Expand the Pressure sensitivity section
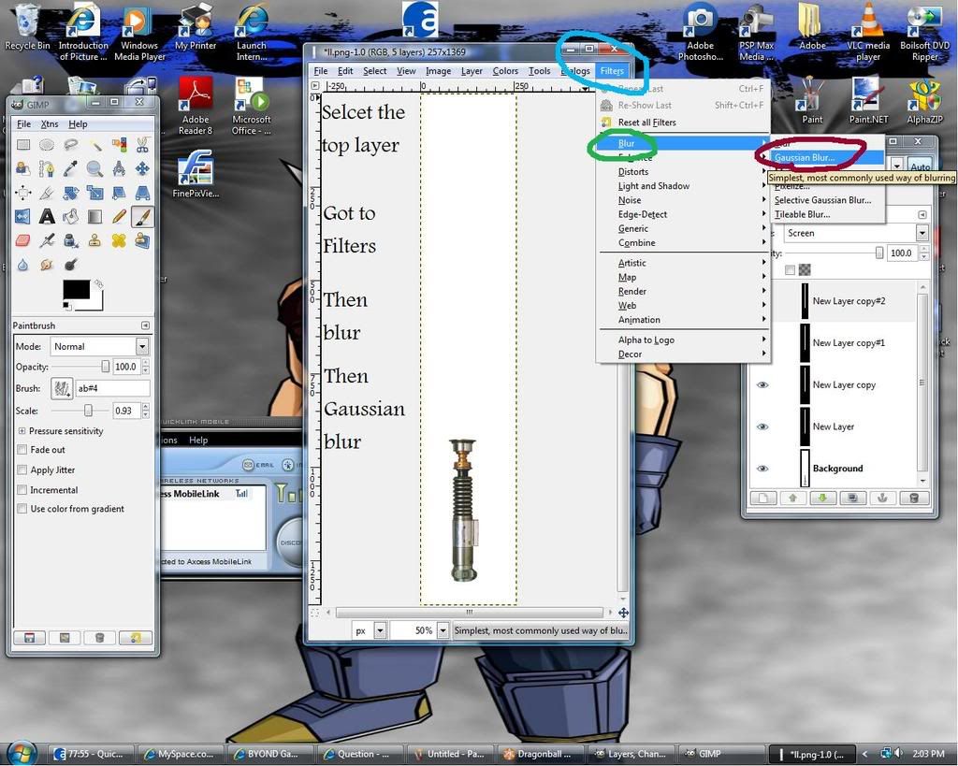Viewport: 958px width, 766px height. click(22, 430)
